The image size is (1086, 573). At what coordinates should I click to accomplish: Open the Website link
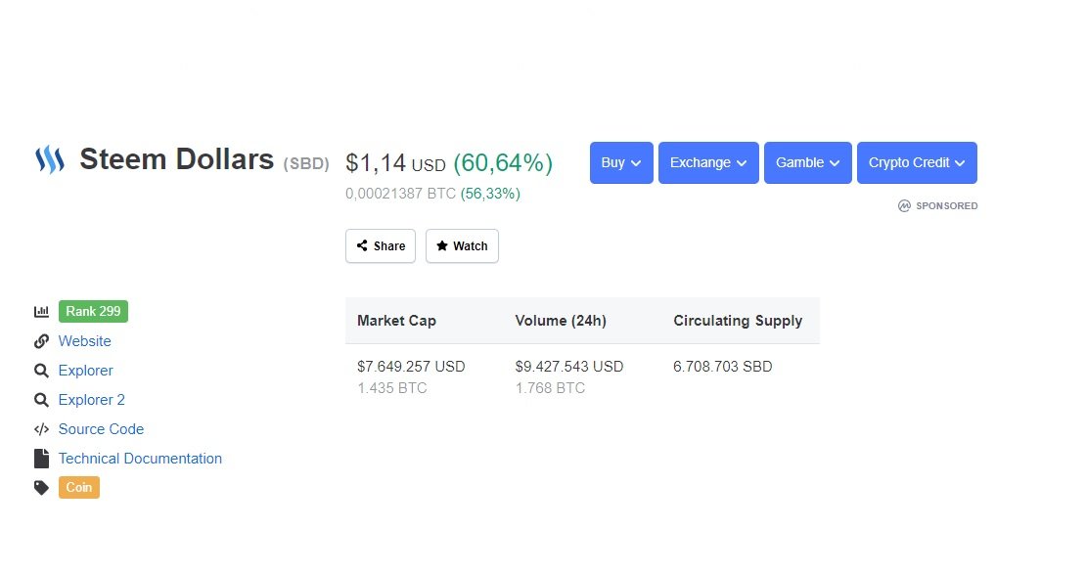(x=84, y=341)
